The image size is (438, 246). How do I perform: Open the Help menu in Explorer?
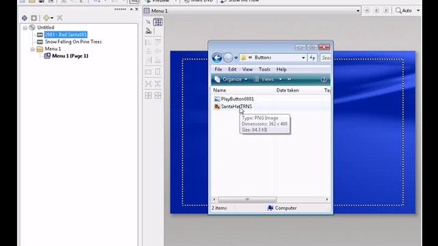point(281,69)
